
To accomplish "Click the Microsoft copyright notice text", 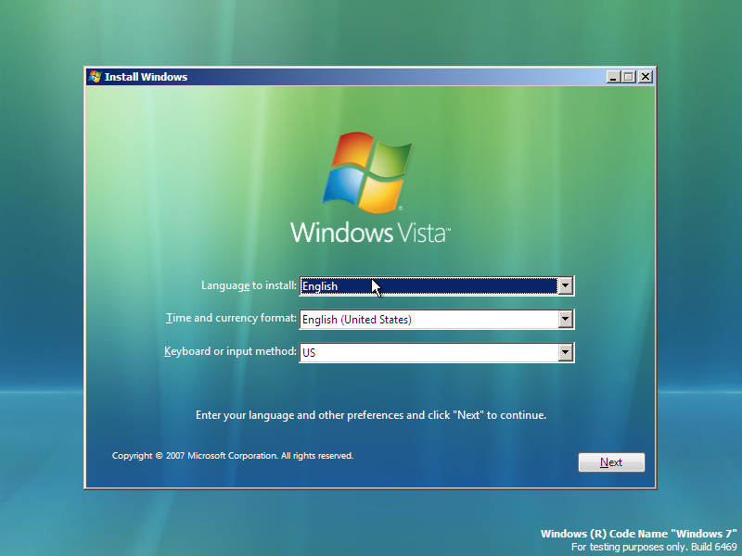I will click(233, 456).
